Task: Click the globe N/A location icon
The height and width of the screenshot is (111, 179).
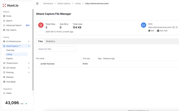Action: [149, 31]
